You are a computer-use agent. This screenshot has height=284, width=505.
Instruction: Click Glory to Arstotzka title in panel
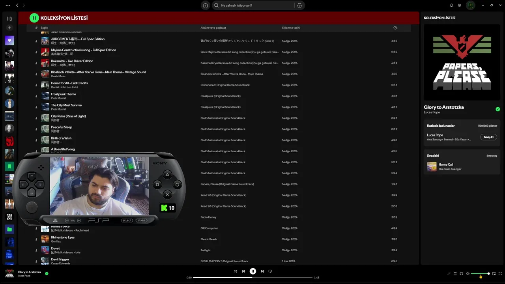[x=443, y=107]
